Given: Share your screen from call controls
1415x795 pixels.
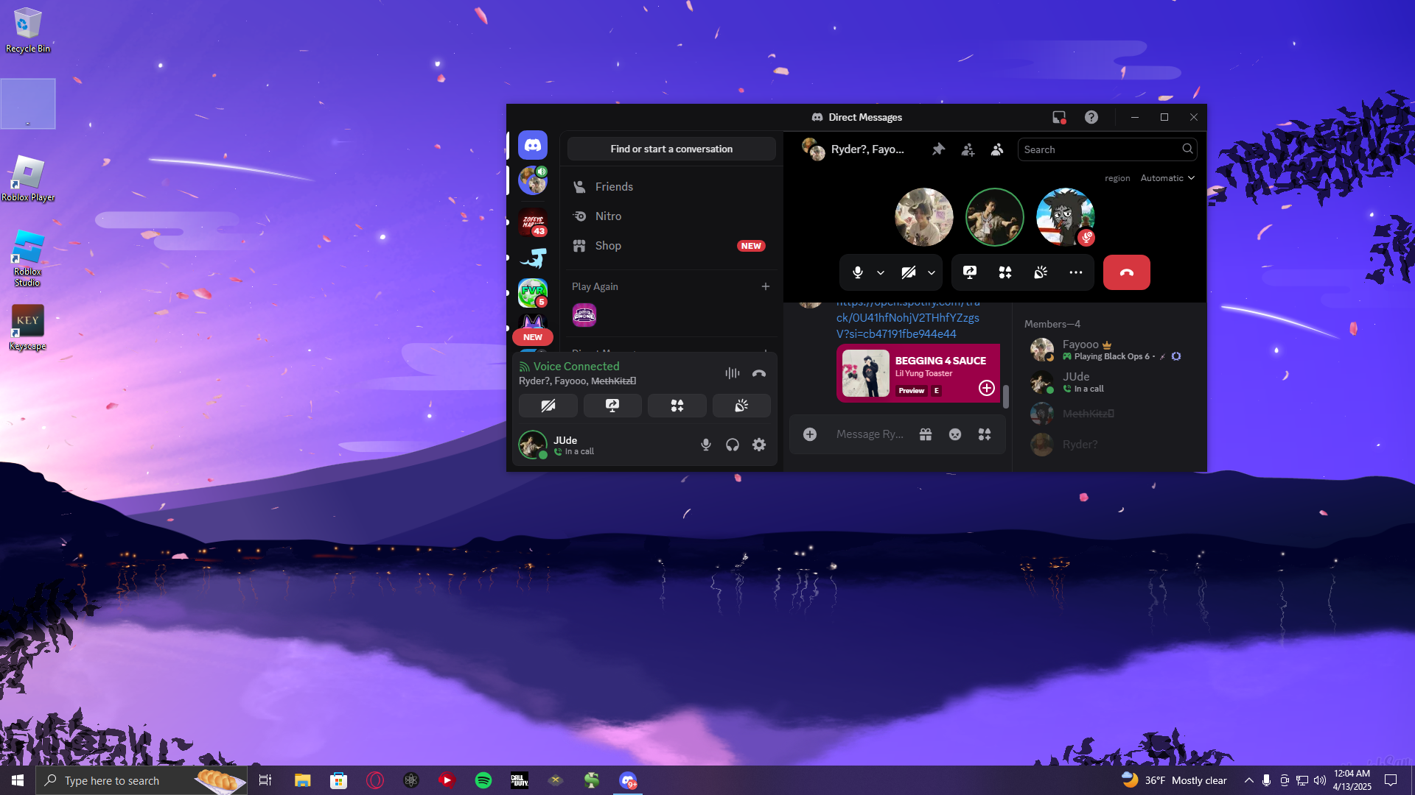Looking at the screenshot, I should coord(970,272).
